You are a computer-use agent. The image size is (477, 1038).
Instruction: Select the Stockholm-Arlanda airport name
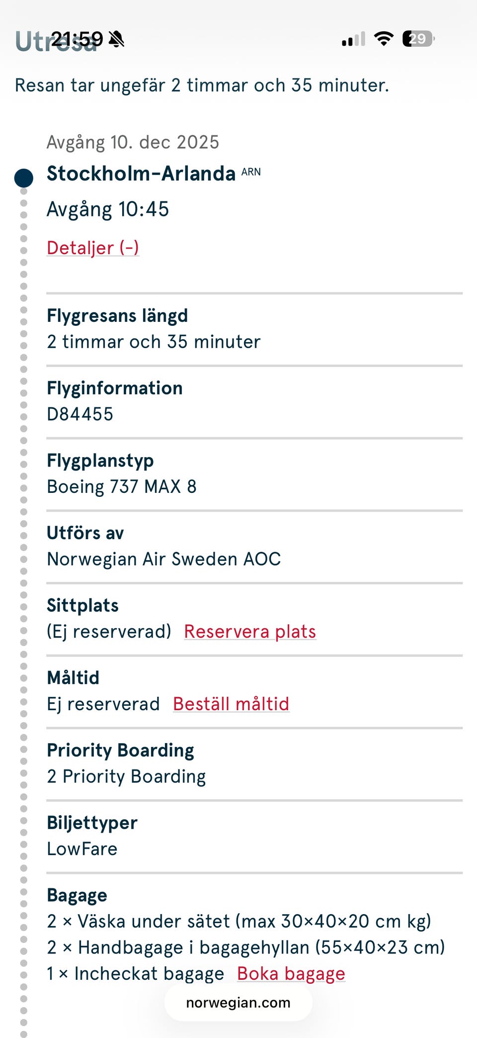(141, 174)
